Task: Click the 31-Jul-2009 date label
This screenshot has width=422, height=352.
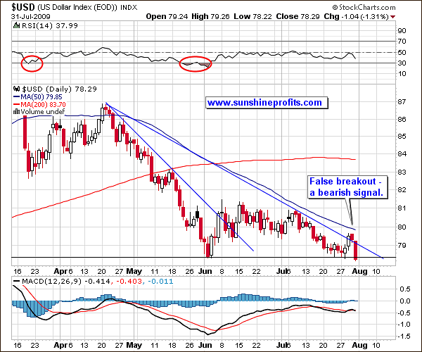Action: coord(31,17)
